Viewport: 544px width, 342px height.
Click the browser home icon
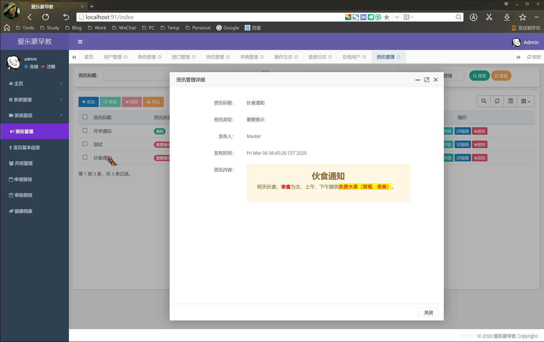pyautogui.click(x=7, y=28)
